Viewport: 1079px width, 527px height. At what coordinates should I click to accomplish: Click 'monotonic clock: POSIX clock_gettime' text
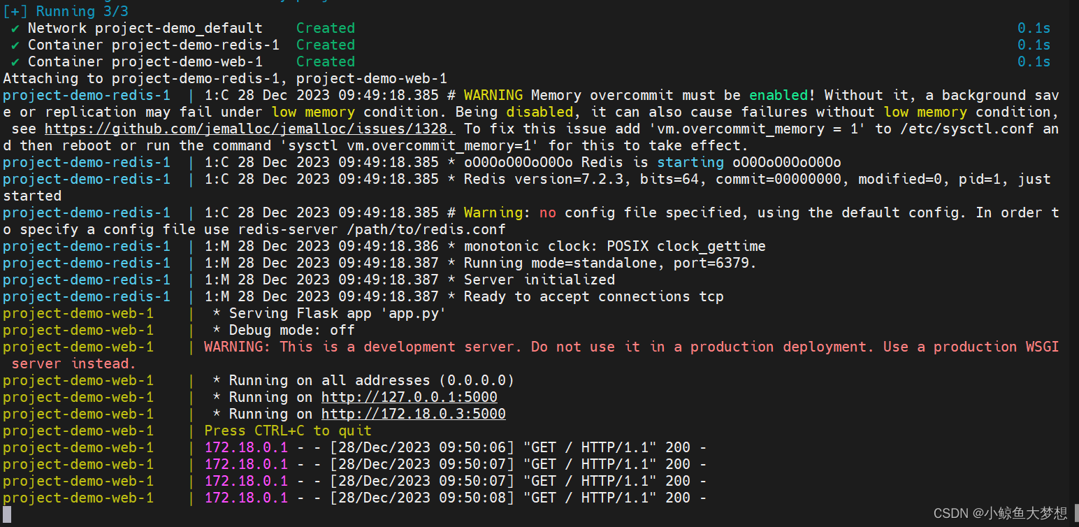point(615,246)
